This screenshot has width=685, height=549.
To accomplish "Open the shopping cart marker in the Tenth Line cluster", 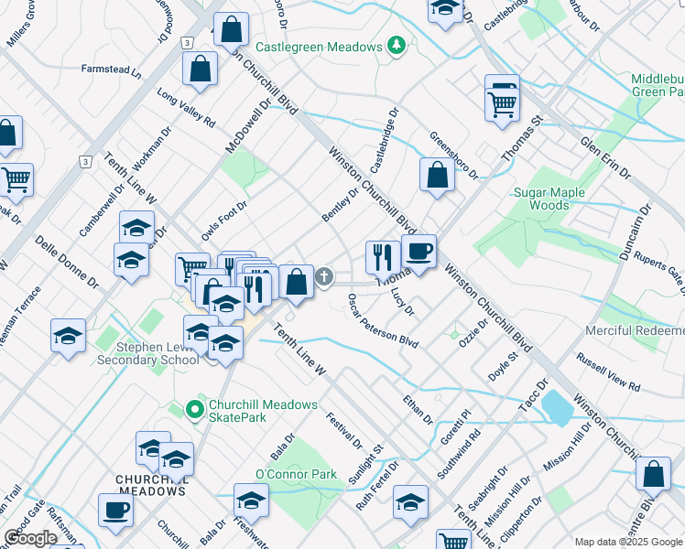I will pyautogui.click(x=191, y=268).
